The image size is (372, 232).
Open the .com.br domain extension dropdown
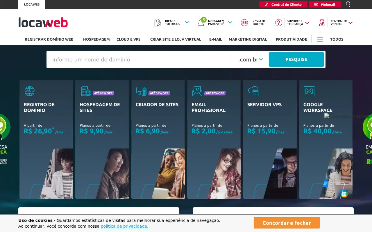click(251, 59)
